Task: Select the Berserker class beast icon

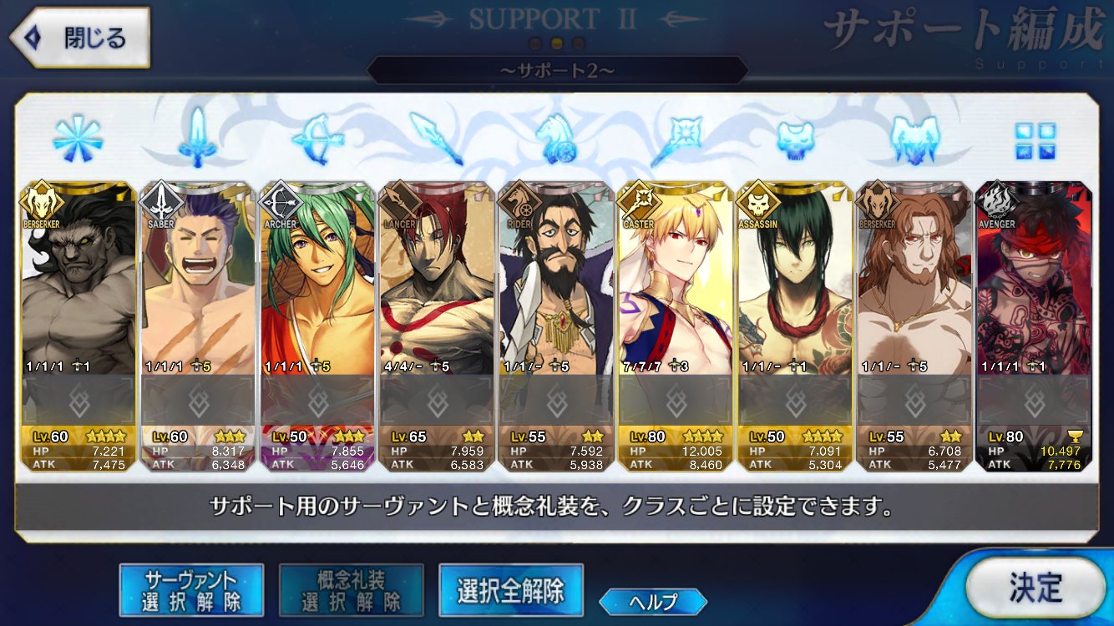Action: (x=915, y=139)
